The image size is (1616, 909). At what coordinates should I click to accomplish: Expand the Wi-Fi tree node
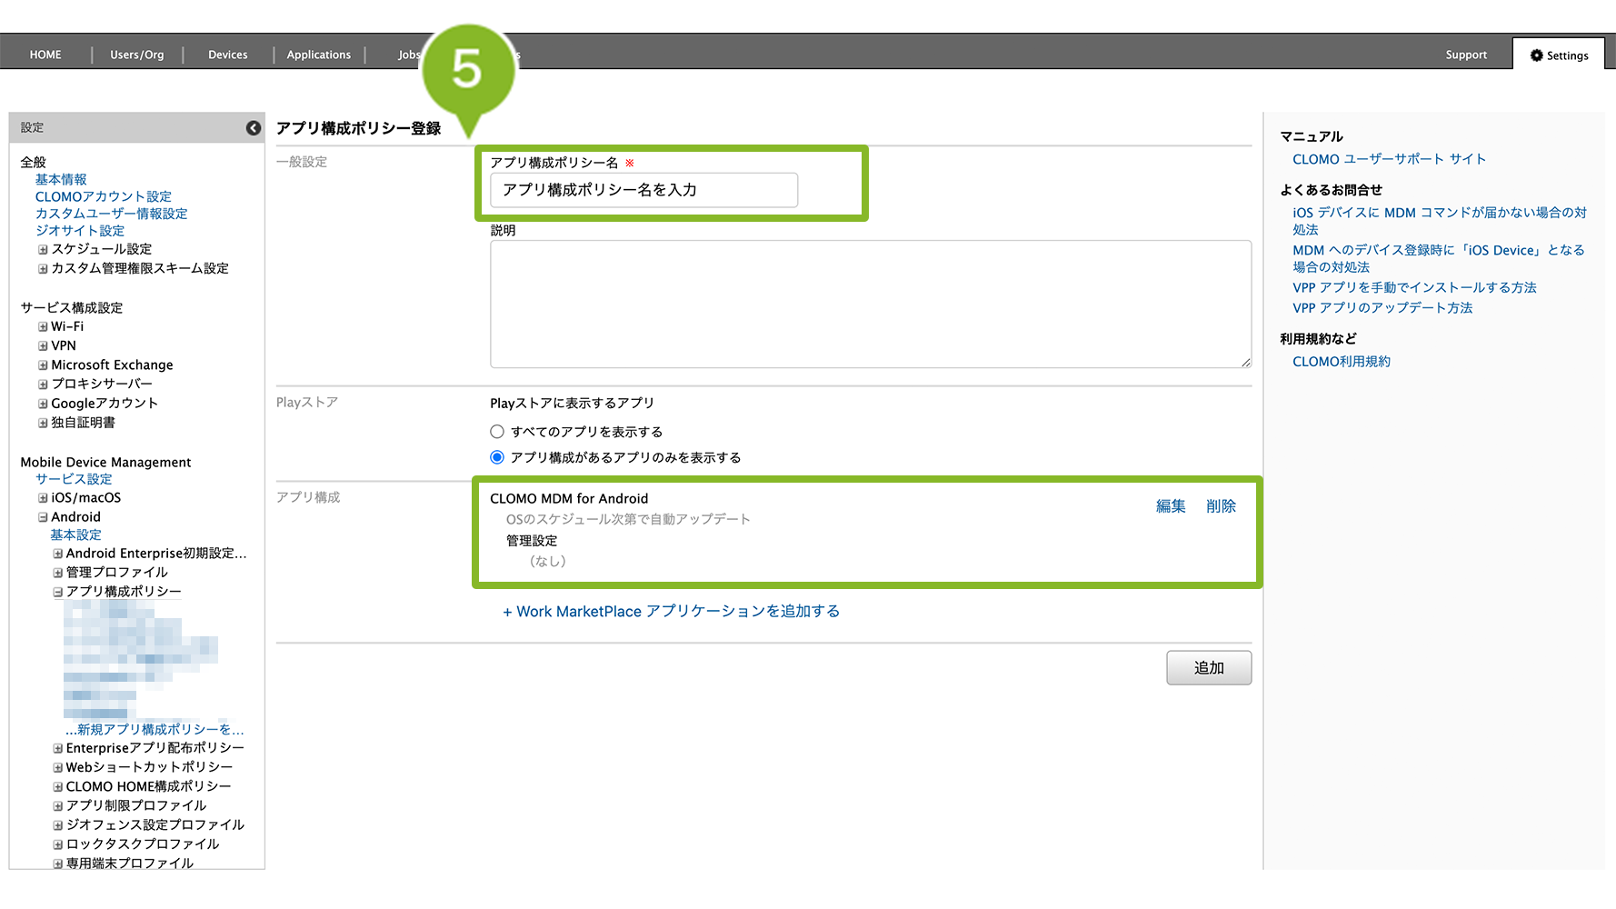coord(43,326)
